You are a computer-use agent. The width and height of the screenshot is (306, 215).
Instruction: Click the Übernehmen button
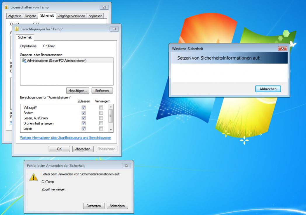click(107, 149)
